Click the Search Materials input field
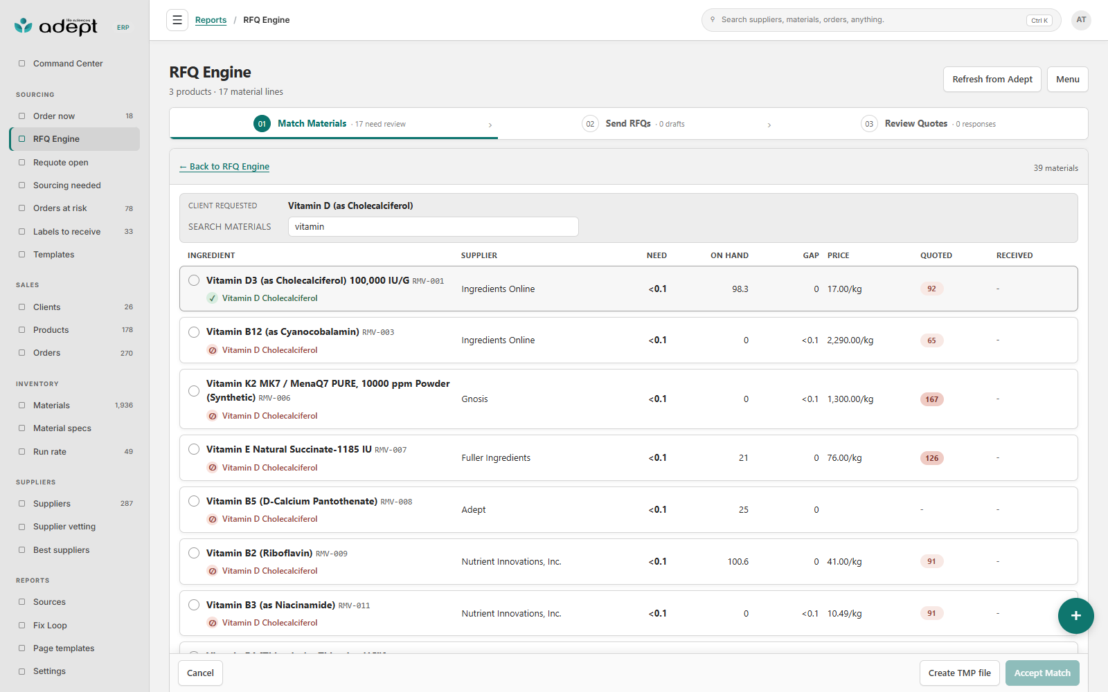This screenshot has width=1108, height=692. (434, 227)
